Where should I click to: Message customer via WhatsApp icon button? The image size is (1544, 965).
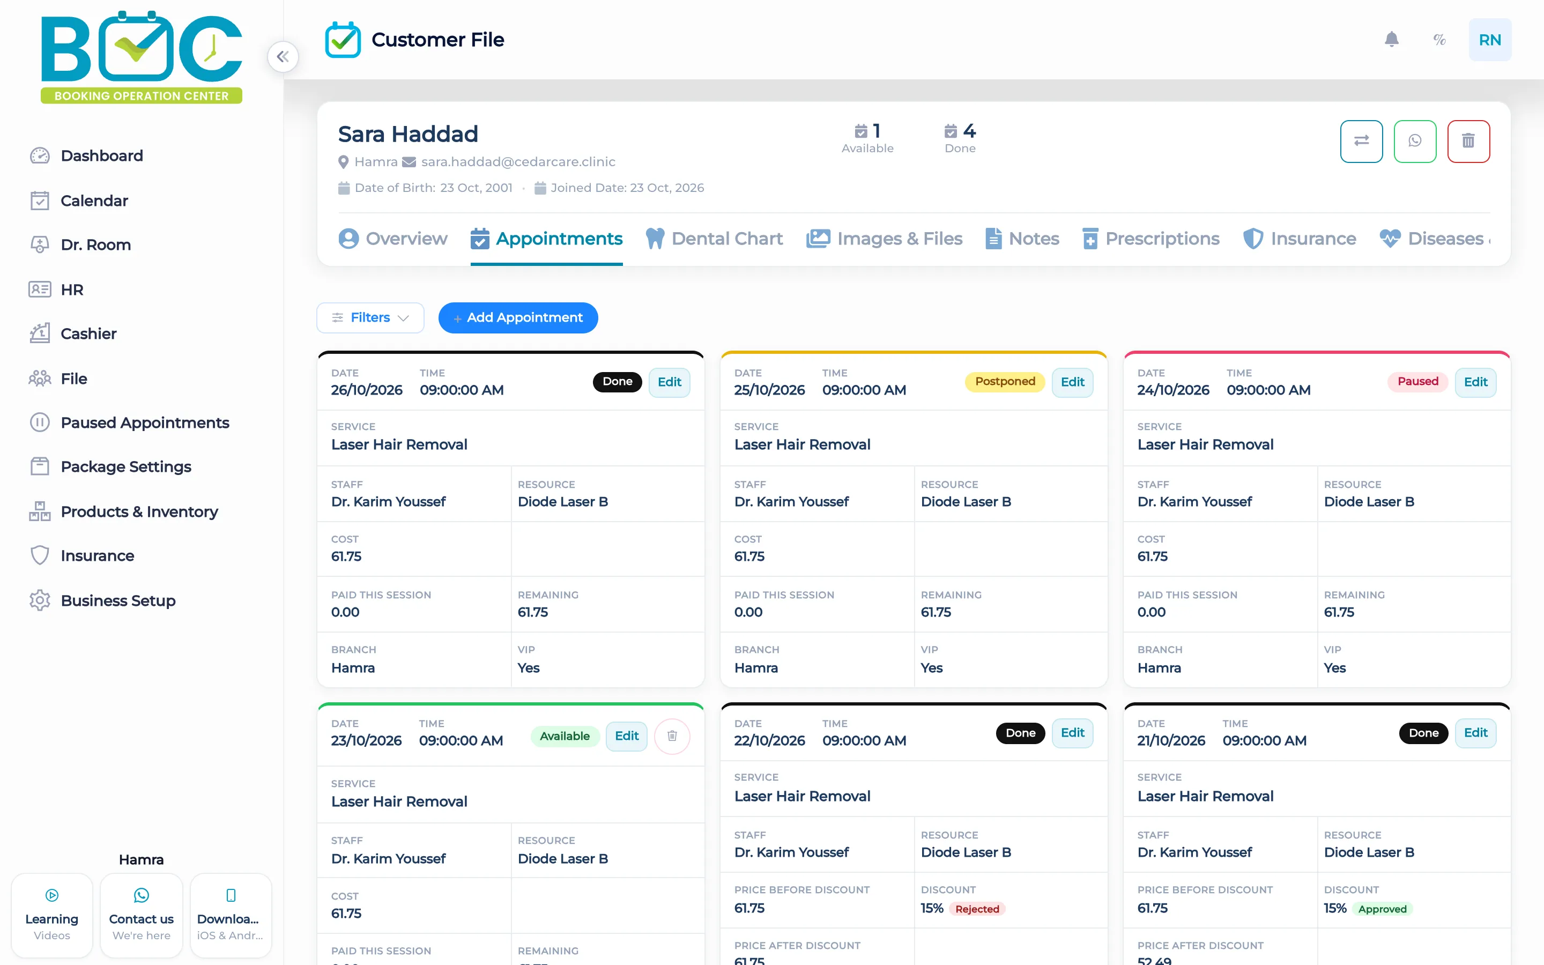tap(1415, 141)
